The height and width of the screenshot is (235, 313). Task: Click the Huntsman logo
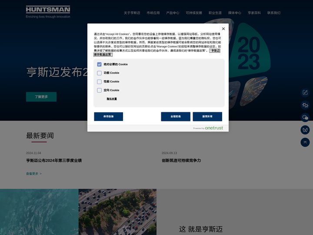(x=48, y=12)
